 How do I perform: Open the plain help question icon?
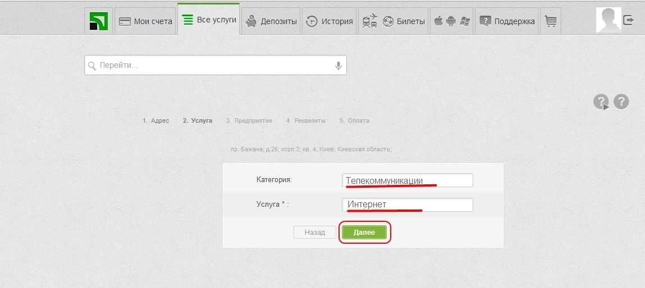click(x=621, y=101)
